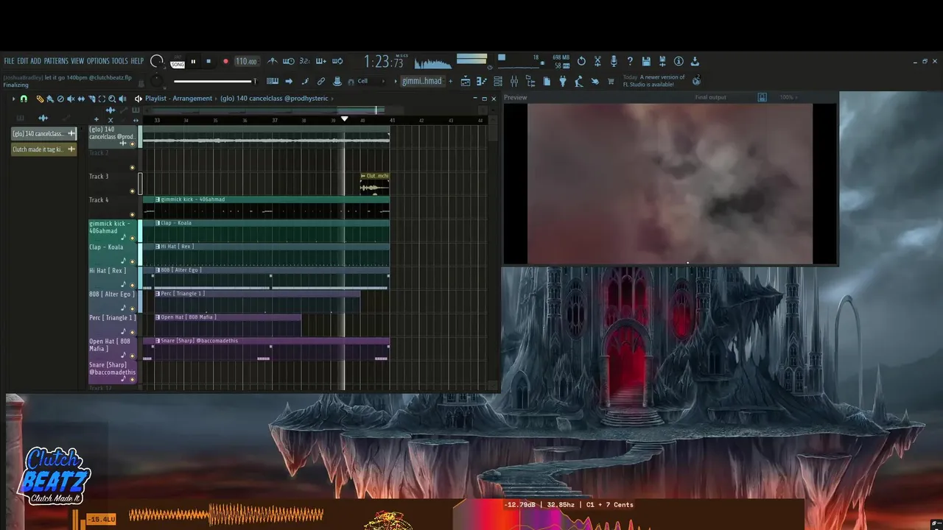Open the TOOLS menu
Image resolution: width=943 pixels, height=530 pixels.
[120, 61]
